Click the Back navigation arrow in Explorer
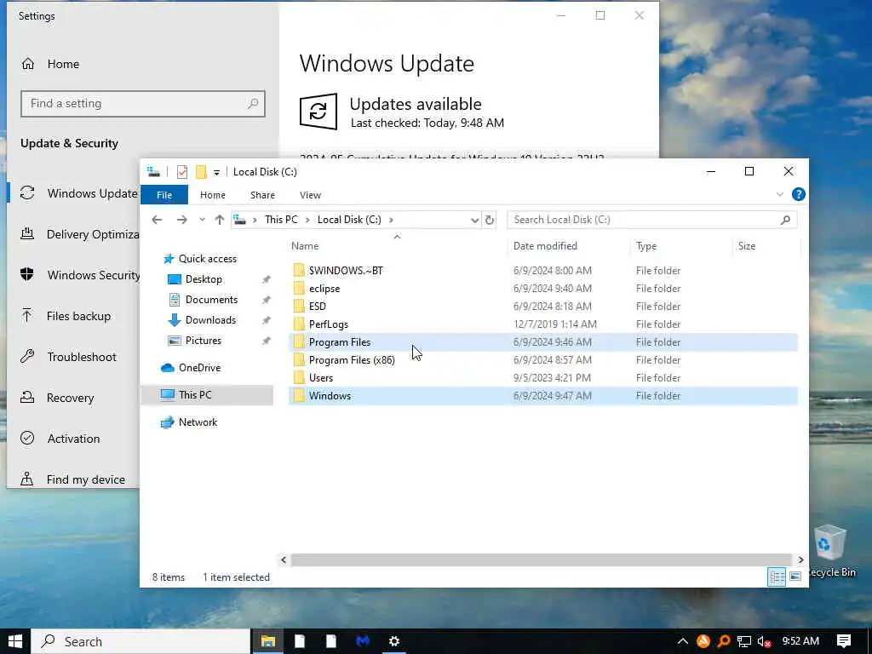 click(157, 220)
